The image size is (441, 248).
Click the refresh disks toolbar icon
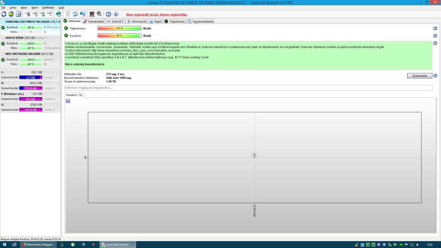(4, 14)
